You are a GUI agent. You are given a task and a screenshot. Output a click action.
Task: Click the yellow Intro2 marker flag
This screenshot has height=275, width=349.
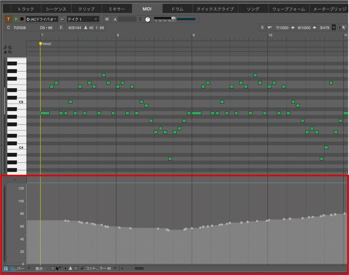point(40,44)
